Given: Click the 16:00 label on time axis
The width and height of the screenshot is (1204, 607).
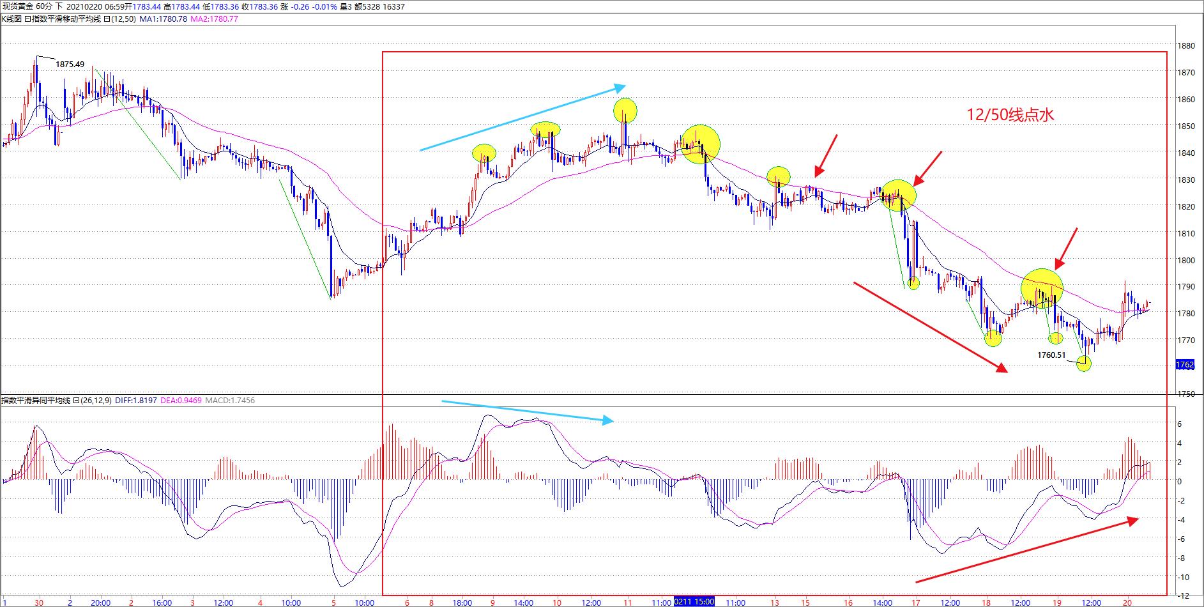Looking at the screenshot, I should [x=162, y=602].
